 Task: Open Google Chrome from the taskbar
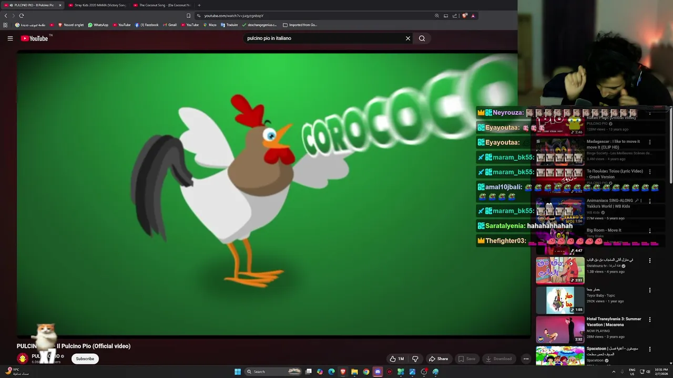point(366,372)
